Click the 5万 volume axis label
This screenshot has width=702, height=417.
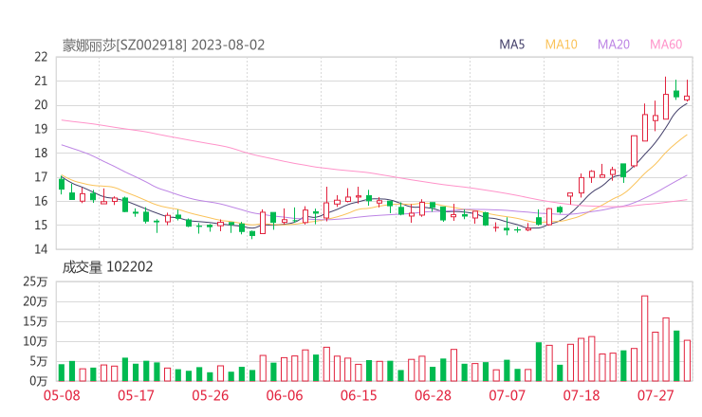tap(39, 361)
